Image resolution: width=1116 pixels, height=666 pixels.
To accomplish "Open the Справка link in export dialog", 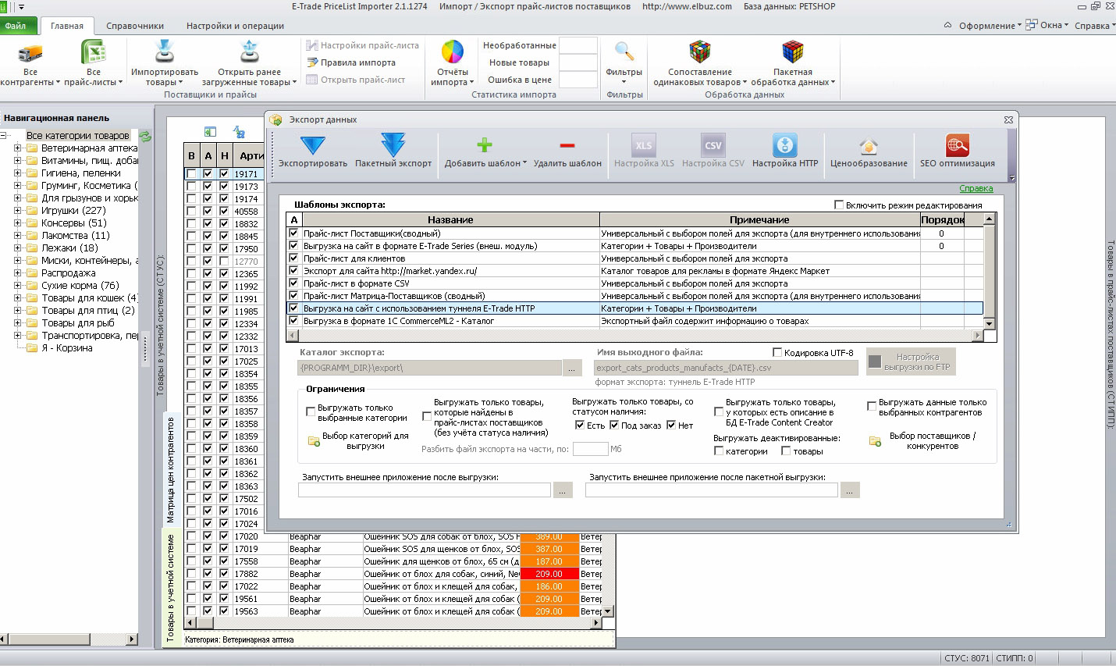I will click(x=976, y=188).
